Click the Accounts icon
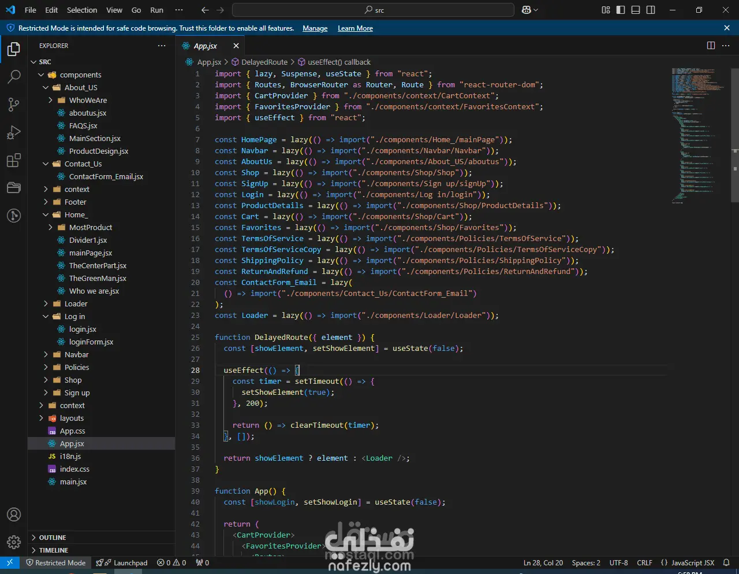 point(14,514)
